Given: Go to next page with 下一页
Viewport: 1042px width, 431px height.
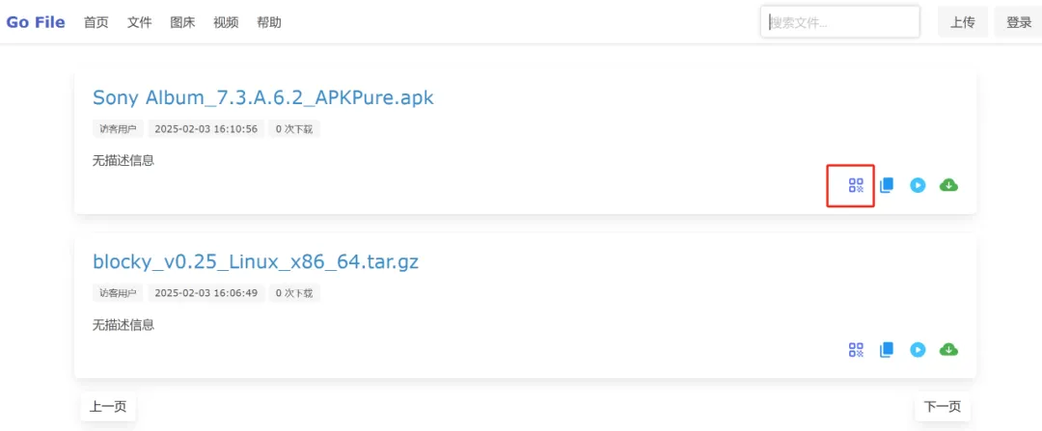Looking at the screenshot, I should pos(942,407).
